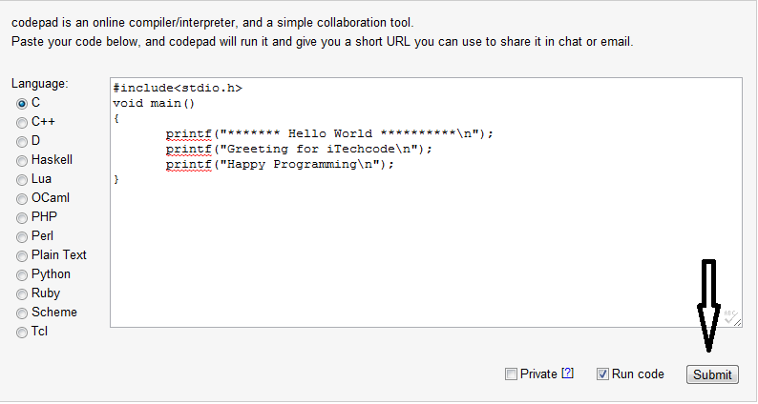Click the spell-check ABC icon in editor
This screenshot has width=758, height=404.
[730, 316]
